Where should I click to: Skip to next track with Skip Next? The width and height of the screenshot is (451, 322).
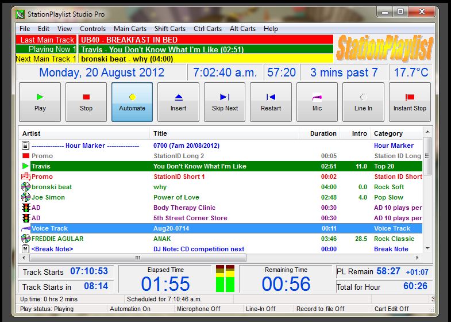click(225, 102)
